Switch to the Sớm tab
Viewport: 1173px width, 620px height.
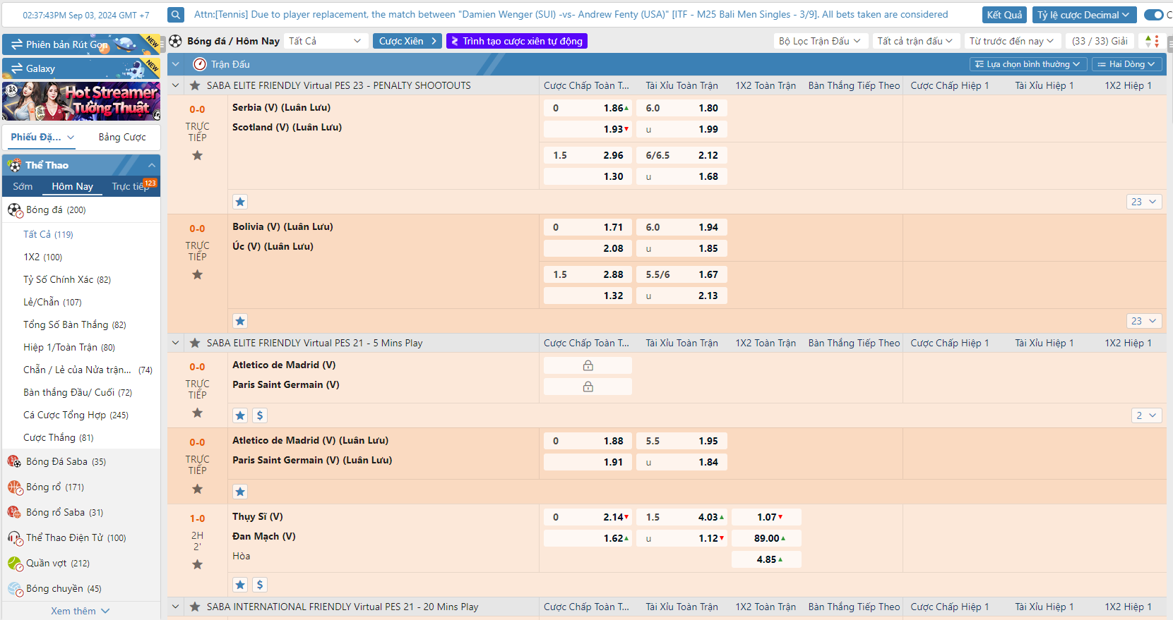(x=23, y=186)
